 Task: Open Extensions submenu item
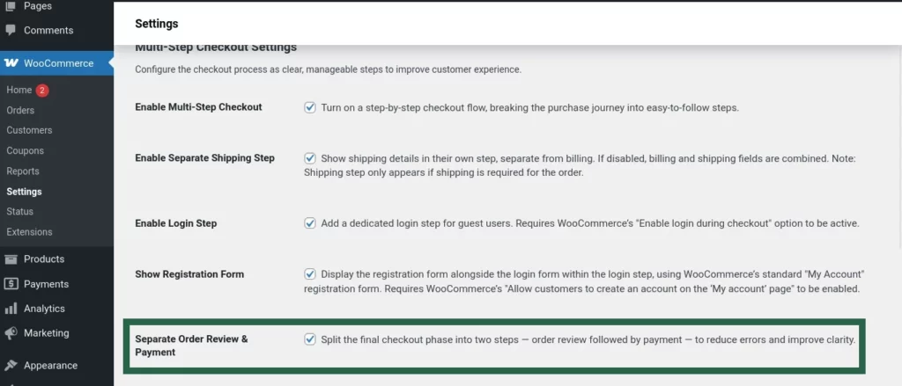point(29,232)
